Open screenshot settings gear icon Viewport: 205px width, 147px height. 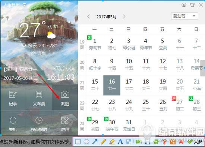[x=156, y=142]
